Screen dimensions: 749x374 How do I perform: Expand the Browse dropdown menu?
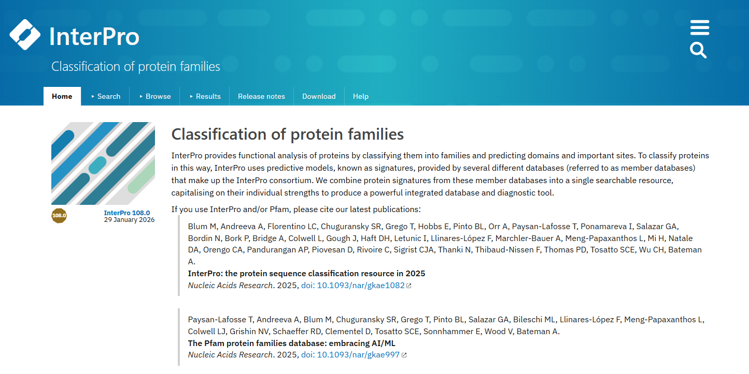pyautogui.click(x=155, y=96)
